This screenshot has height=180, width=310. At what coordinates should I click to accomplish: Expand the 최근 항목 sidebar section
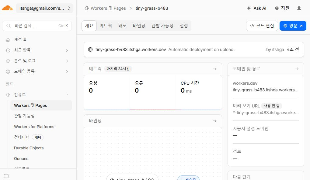coord(37,50)
